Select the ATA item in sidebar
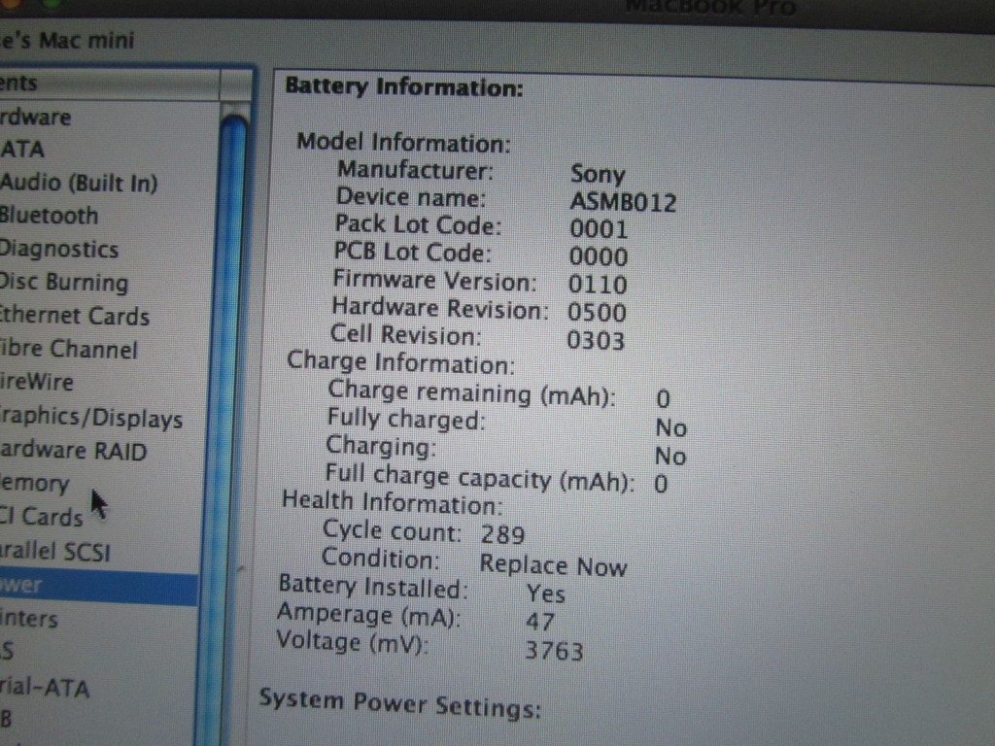The image size is (995, 746). [22, 149]
